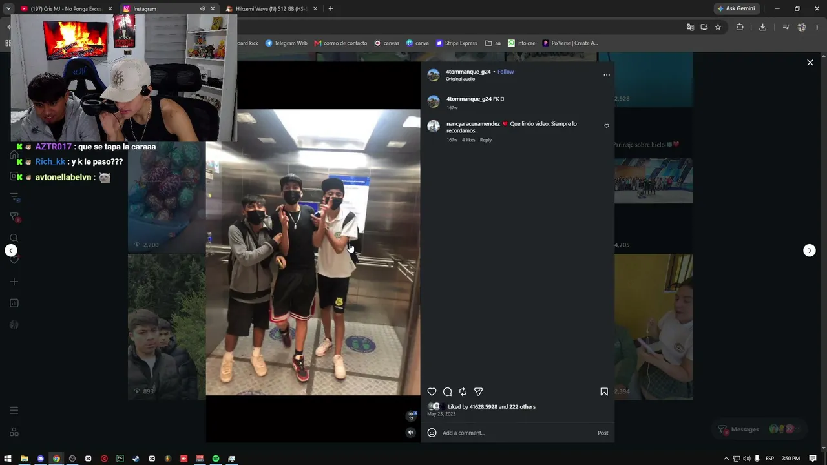Open the Stripe Express bookmark
Screen dimensions: 827x465
(456, 43)
